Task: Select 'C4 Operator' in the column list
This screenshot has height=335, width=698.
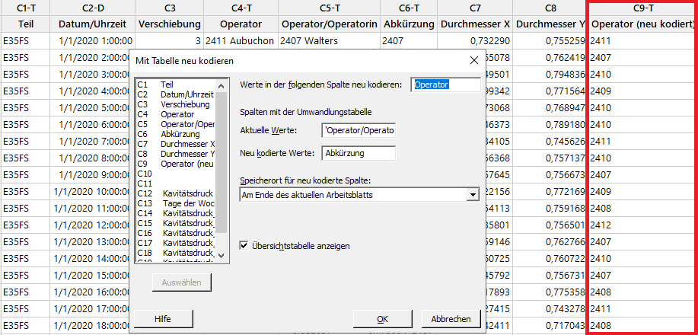Action: (x=176, y=114)
